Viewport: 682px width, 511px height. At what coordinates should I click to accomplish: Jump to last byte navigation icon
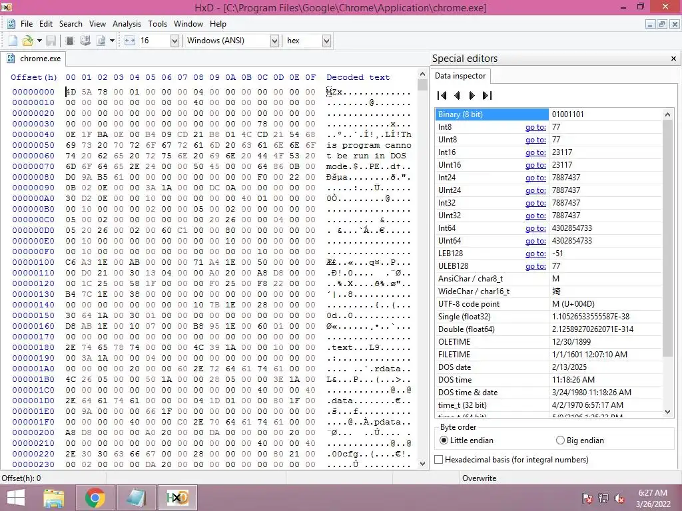click(487, 95)
